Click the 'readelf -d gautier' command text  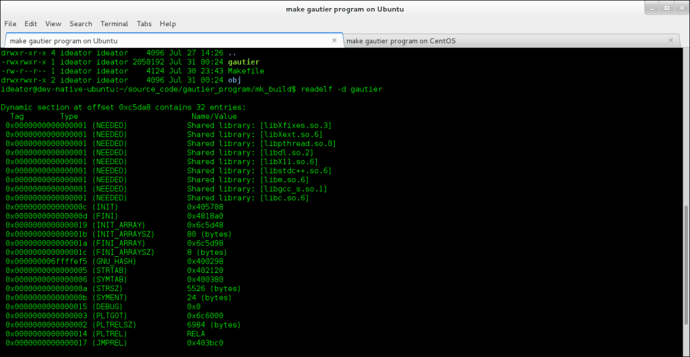tap(342, 89)
